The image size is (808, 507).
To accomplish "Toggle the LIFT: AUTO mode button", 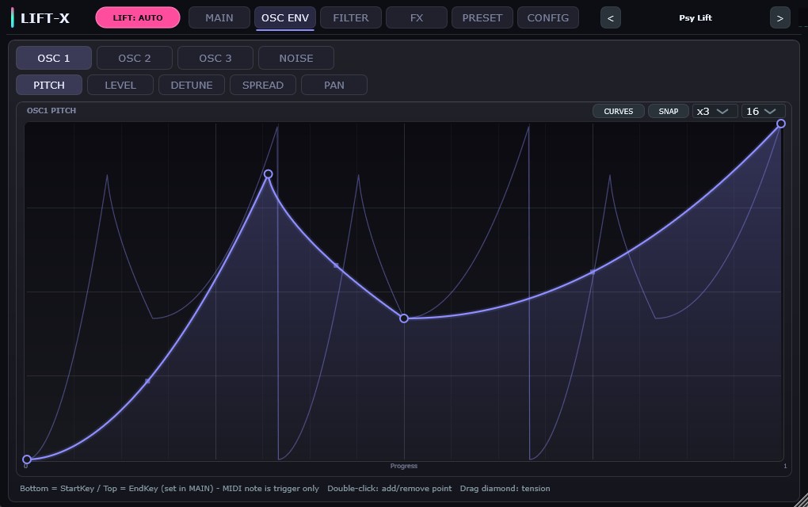I will coord(138,17).
